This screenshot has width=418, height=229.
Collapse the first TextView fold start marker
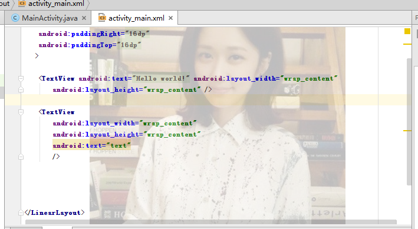click(x=21, y=78)
